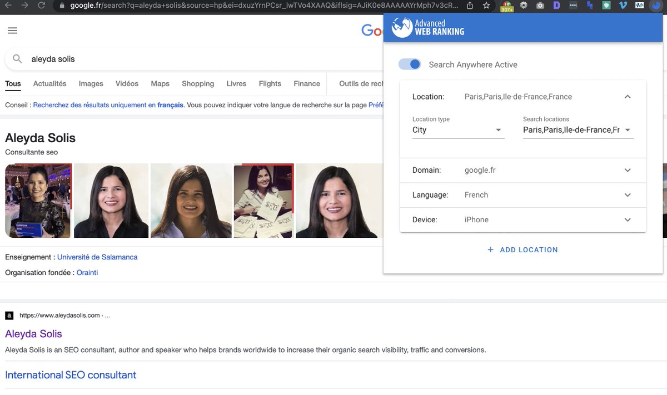Open the Vimeo extension icon
Image resolution: width=667 pixels, height=395 pixels.
(x=623, y=6)
